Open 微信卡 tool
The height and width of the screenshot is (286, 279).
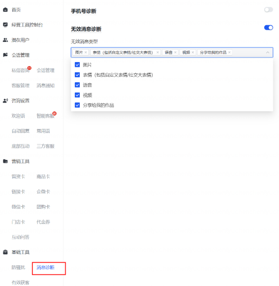point(18,207)
